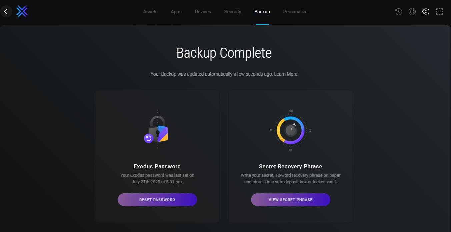Switch to the Apps tab

coord(176,12)
